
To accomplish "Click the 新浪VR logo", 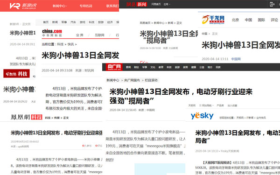I will click(x=23, y=6).
